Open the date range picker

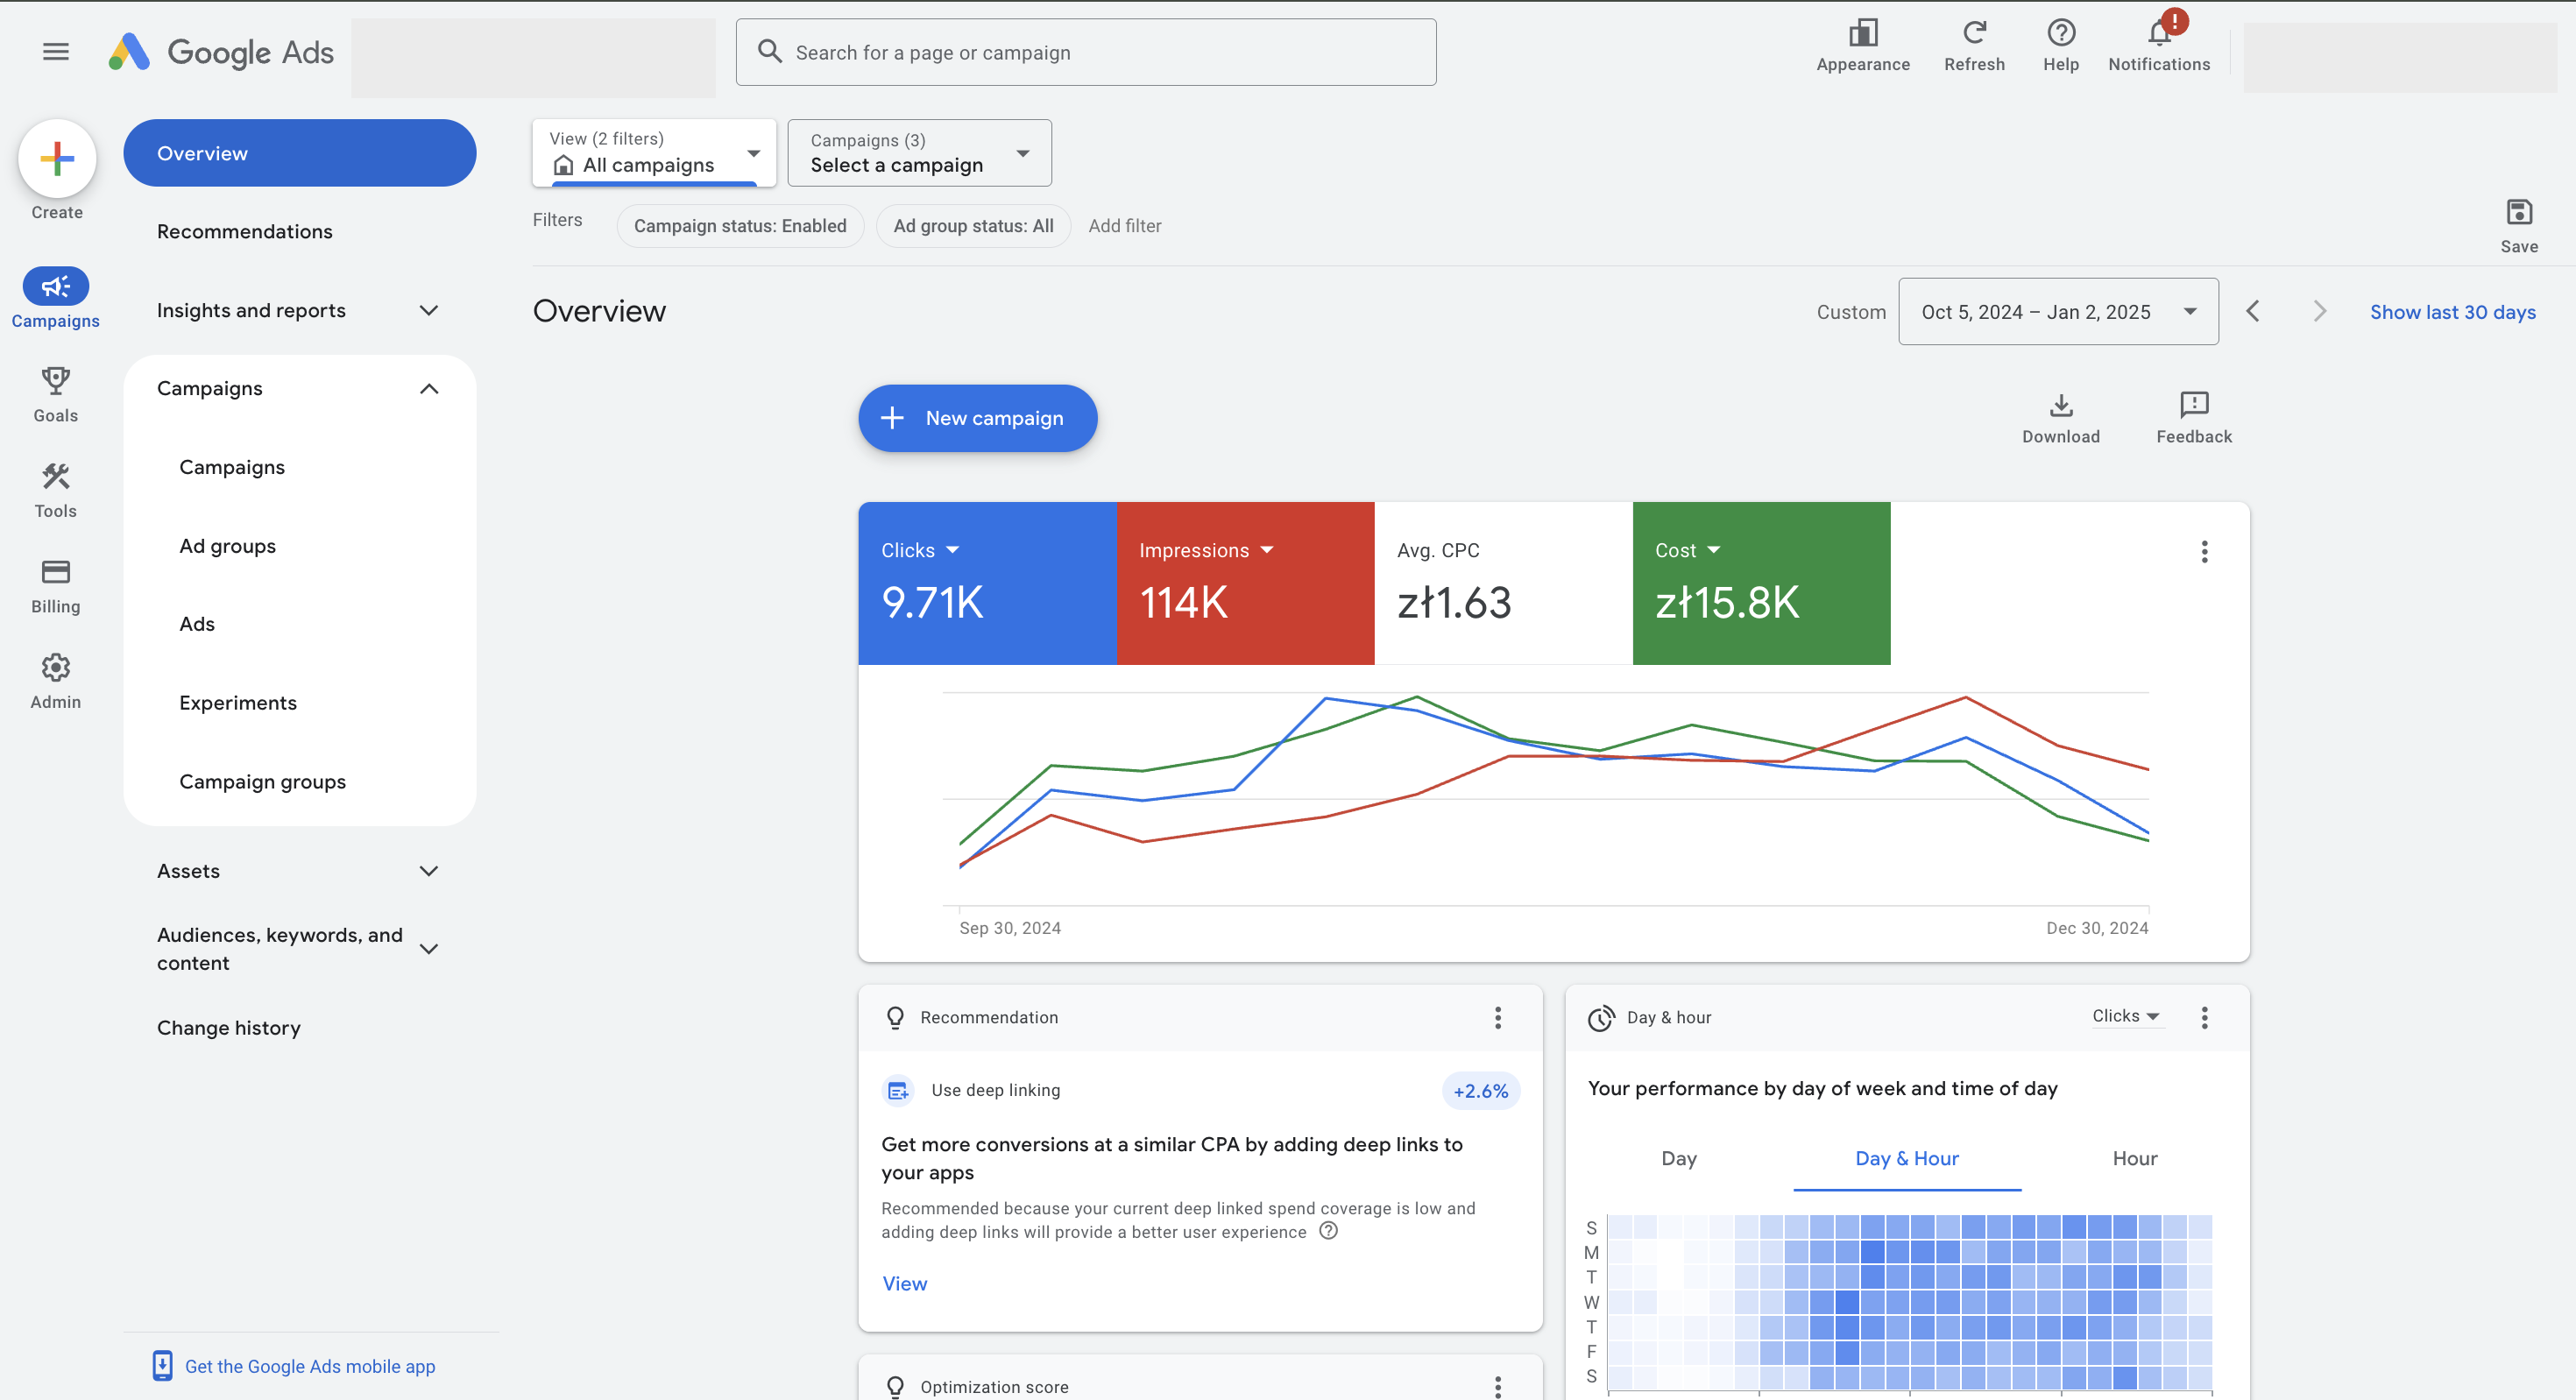(x=2058, y=311)
